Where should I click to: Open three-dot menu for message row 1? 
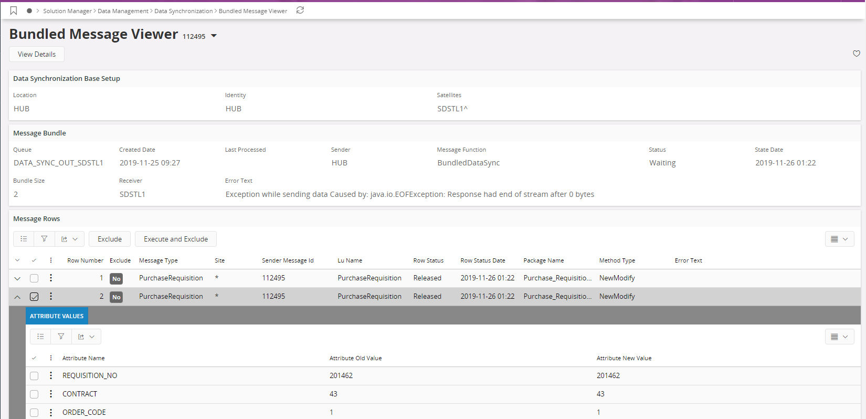coord(51,278)
